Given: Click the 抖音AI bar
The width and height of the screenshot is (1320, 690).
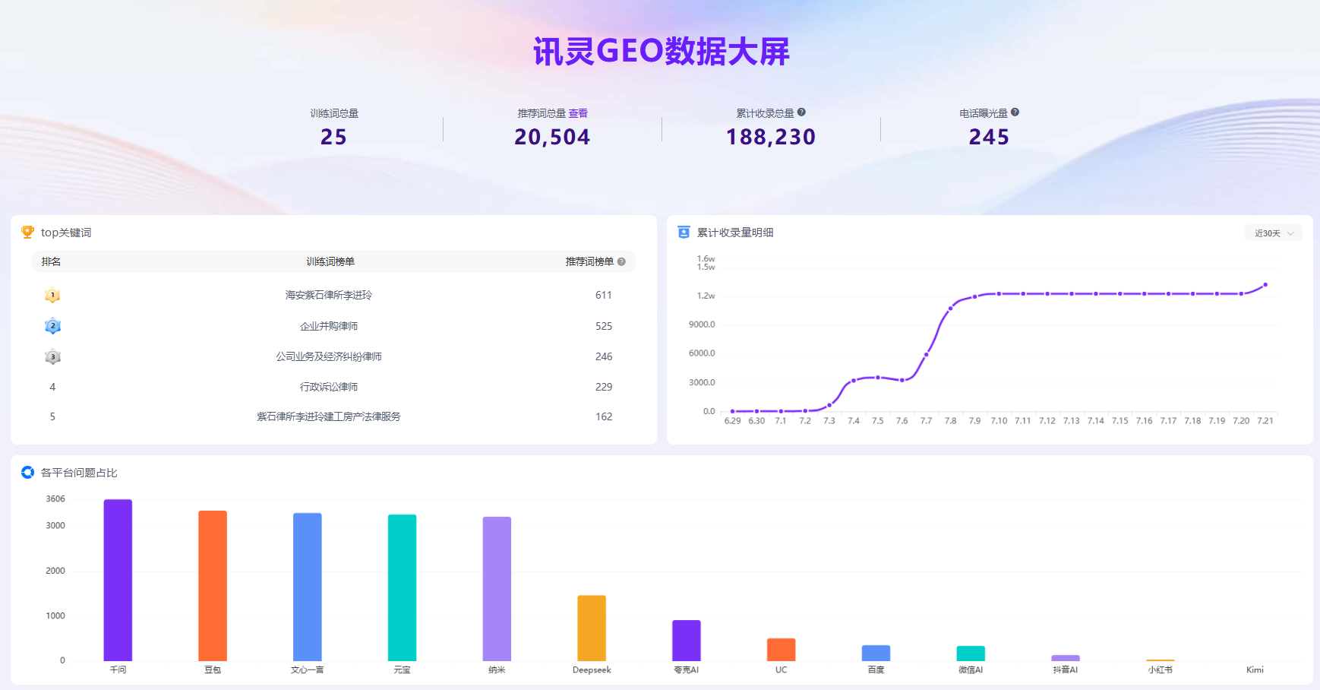Looking at the screenshot, I should [x=1066, y=658].
